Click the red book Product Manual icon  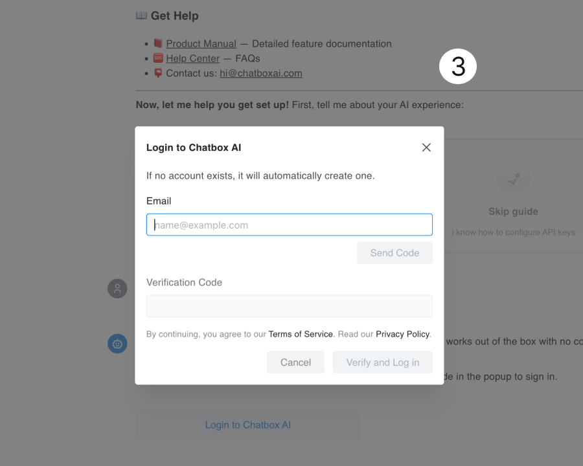click(x=158, y=43)
